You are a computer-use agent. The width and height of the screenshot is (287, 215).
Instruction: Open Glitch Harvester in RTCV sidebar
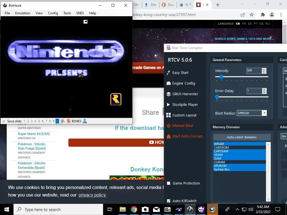tap(182, 94)
